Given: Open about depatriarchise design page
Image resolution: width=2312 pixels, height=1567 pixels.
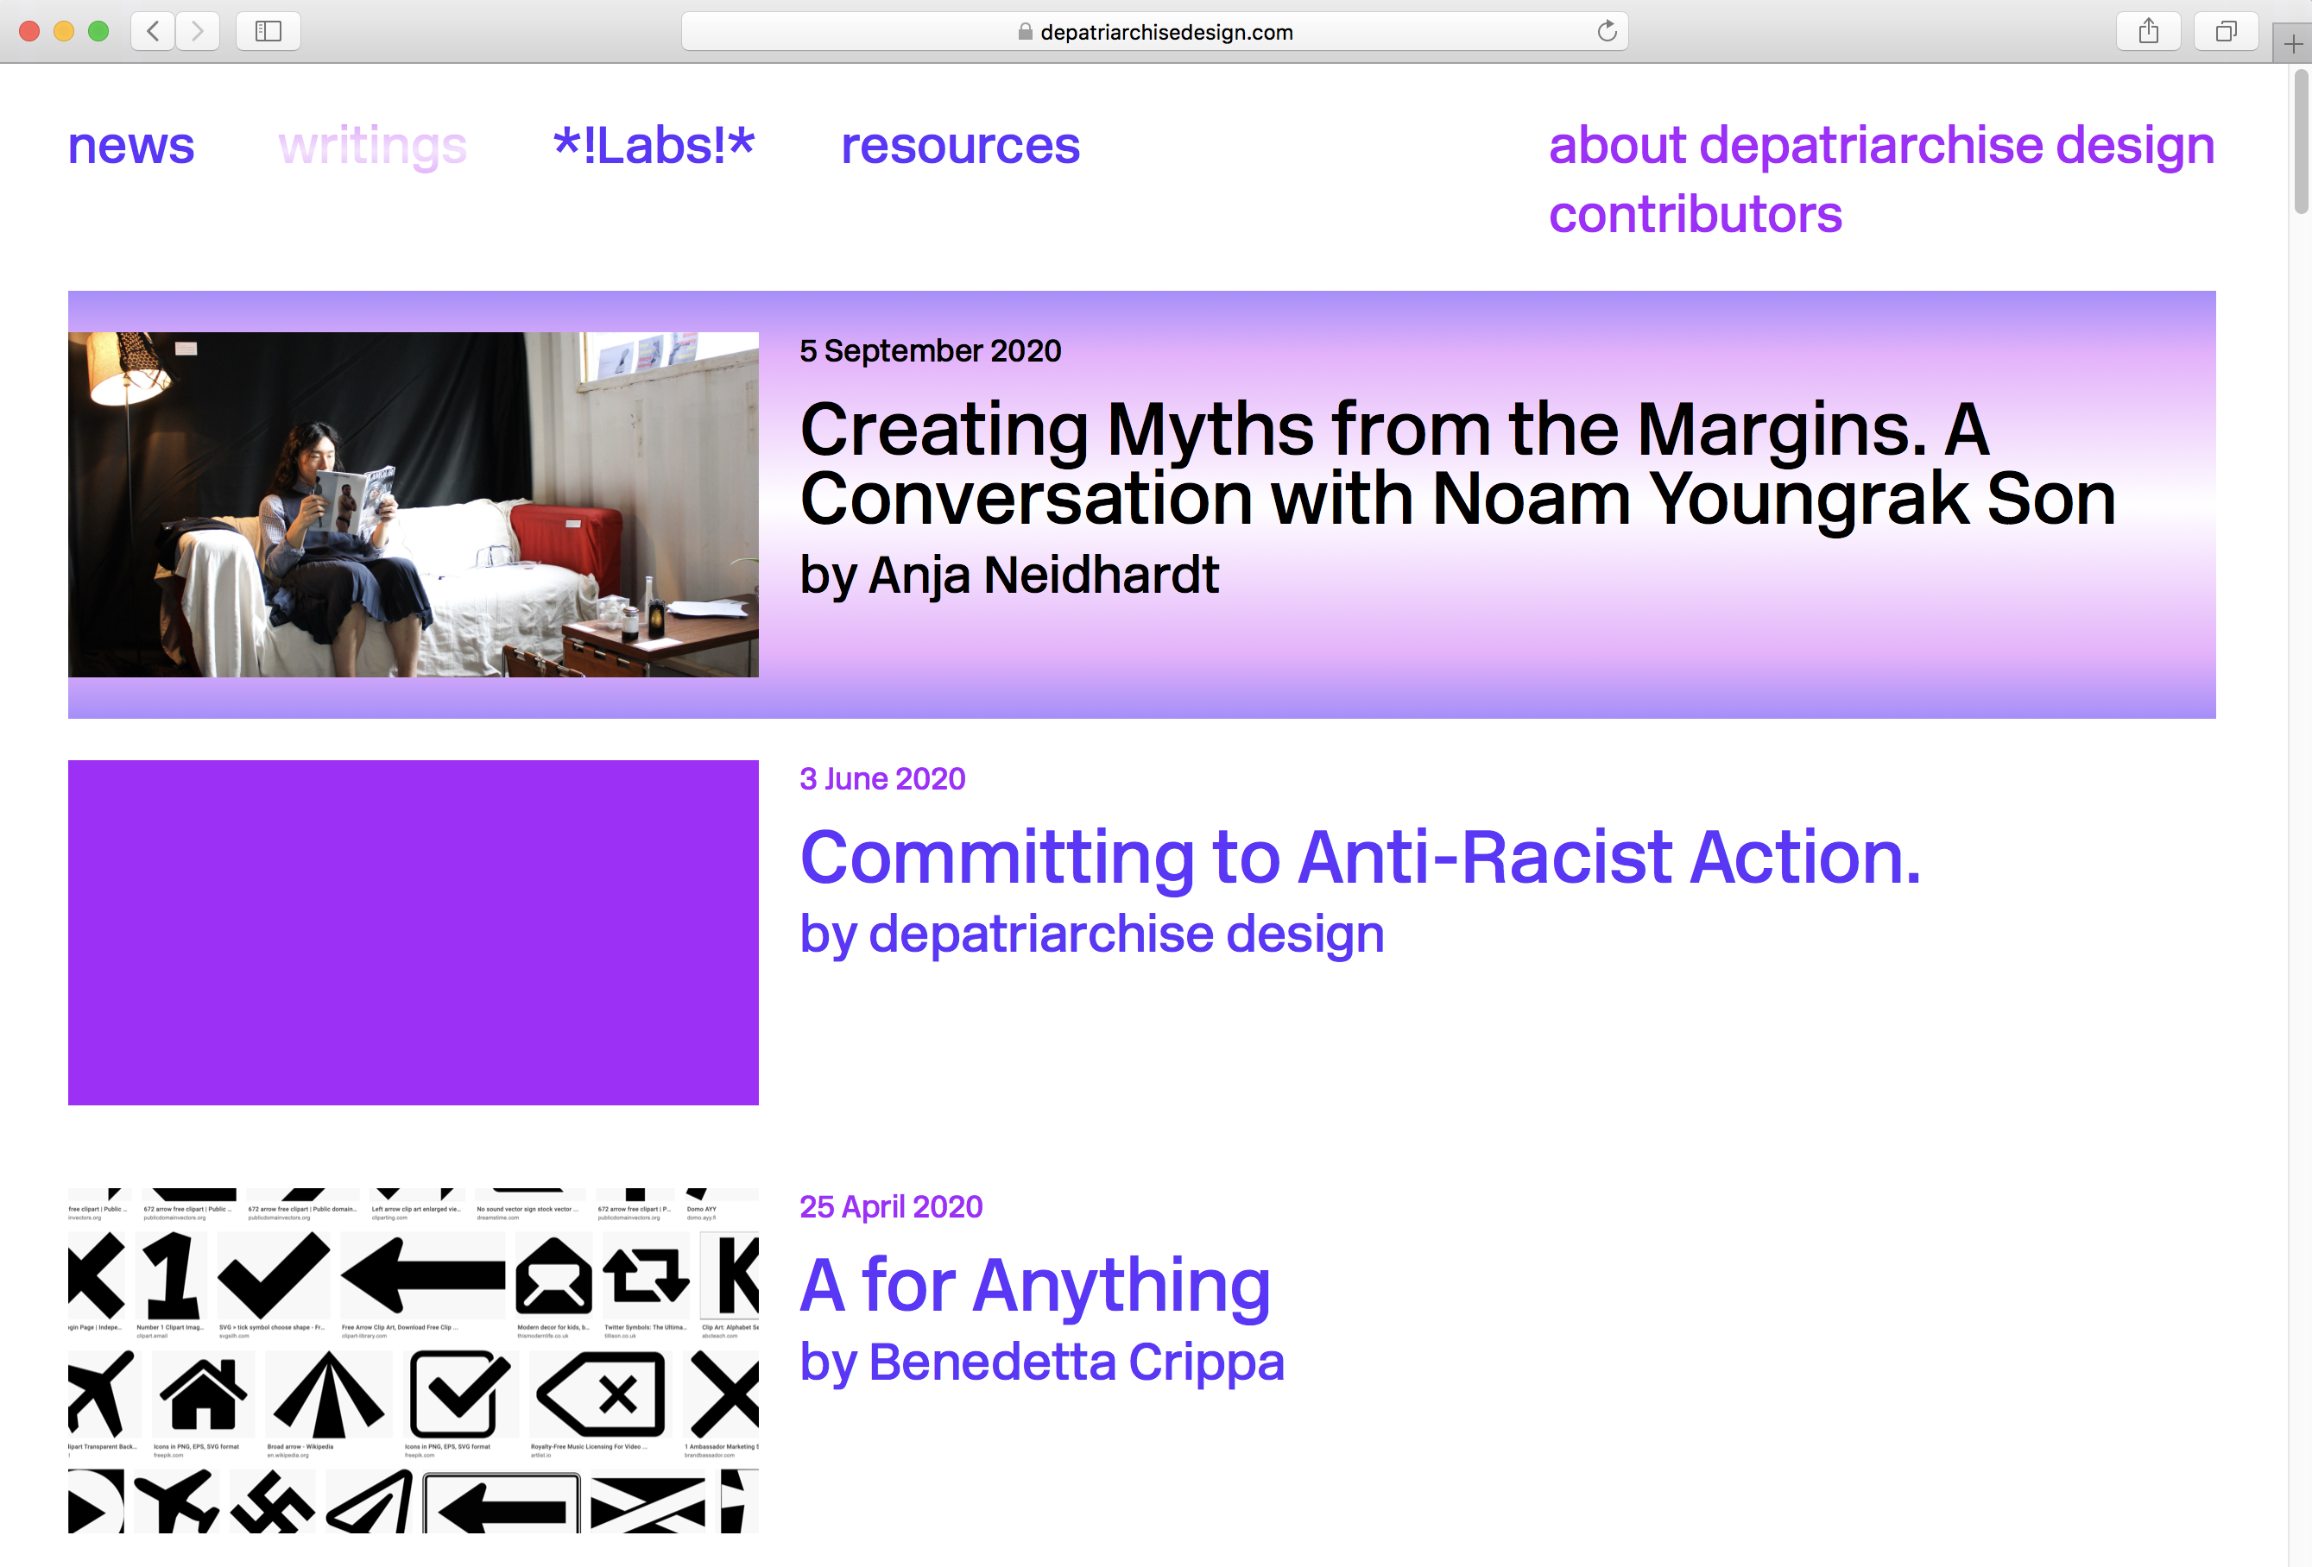Looking at the screenshot, I should point(1880,145).
